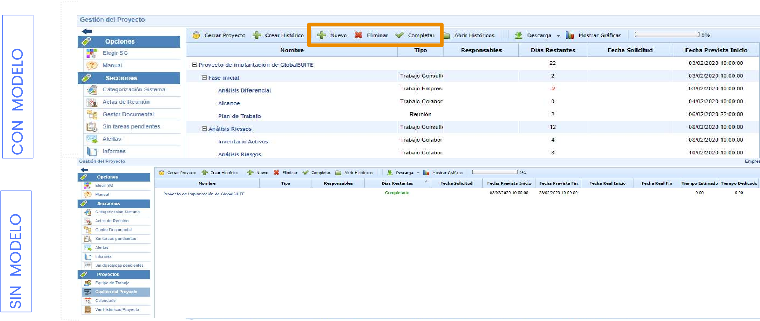Click Mostrar Gráficas chart icon in upper toolbar
The width and height of the screenshot is (760, 321).
coord(569,35)
